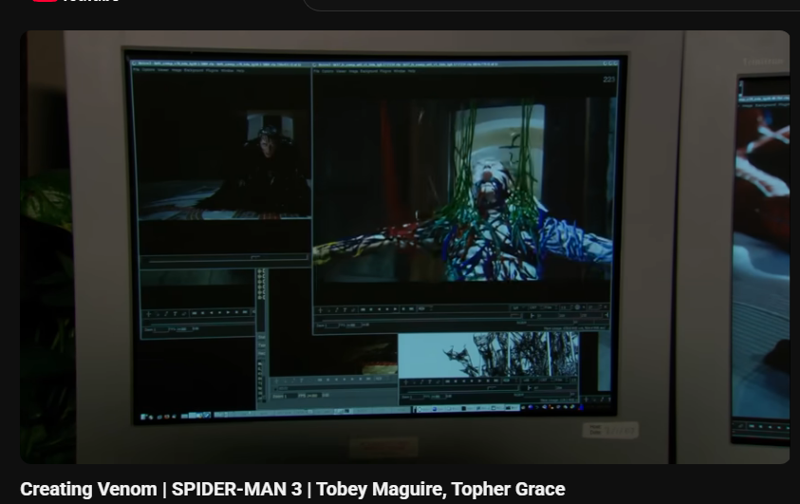Open File menu in large right viewer window
Image resolution: width=800 pixels, height=504 pixels.
pos(316,71)
